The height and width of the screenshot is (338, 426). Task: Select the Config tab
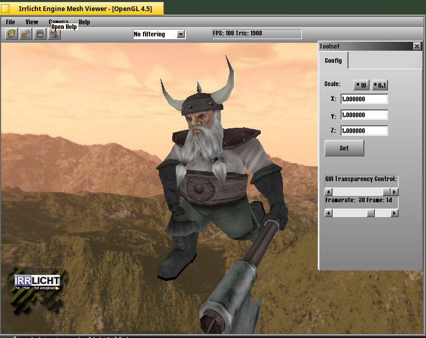(x=333, y=61)
